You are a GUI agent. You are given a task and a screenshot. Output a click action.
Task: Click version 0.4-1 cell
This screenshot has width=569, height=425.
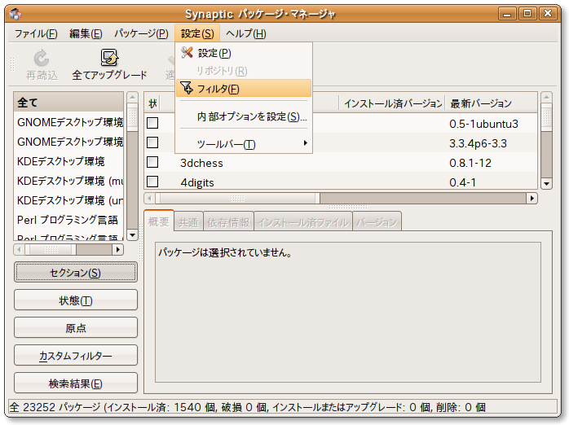coord(462,182)
